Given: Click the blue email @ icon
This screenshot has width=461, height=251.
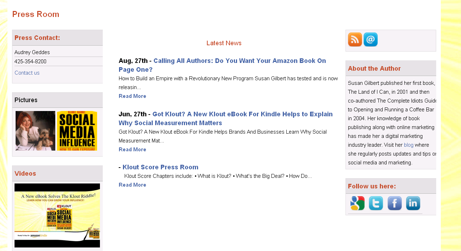Looking at the screenshot, I should [371, 40].
